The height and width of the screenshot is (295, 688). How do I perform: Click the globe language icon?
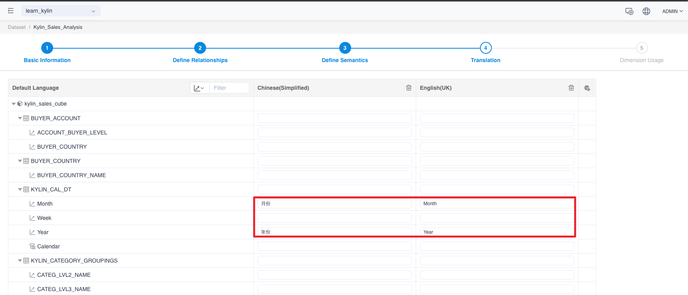coord(646,11)
